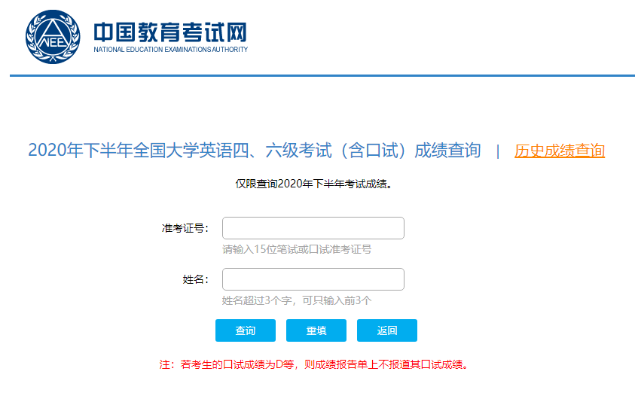635x414 pixels.
Task: Click the National Education Examinations Authority subtitle
Action: click(170, 50)
